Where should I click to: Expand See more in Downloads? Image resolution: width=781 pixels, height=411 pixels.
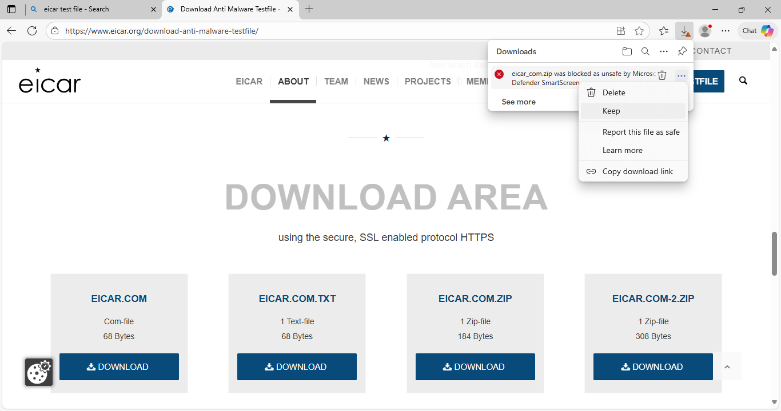point(519,102)
